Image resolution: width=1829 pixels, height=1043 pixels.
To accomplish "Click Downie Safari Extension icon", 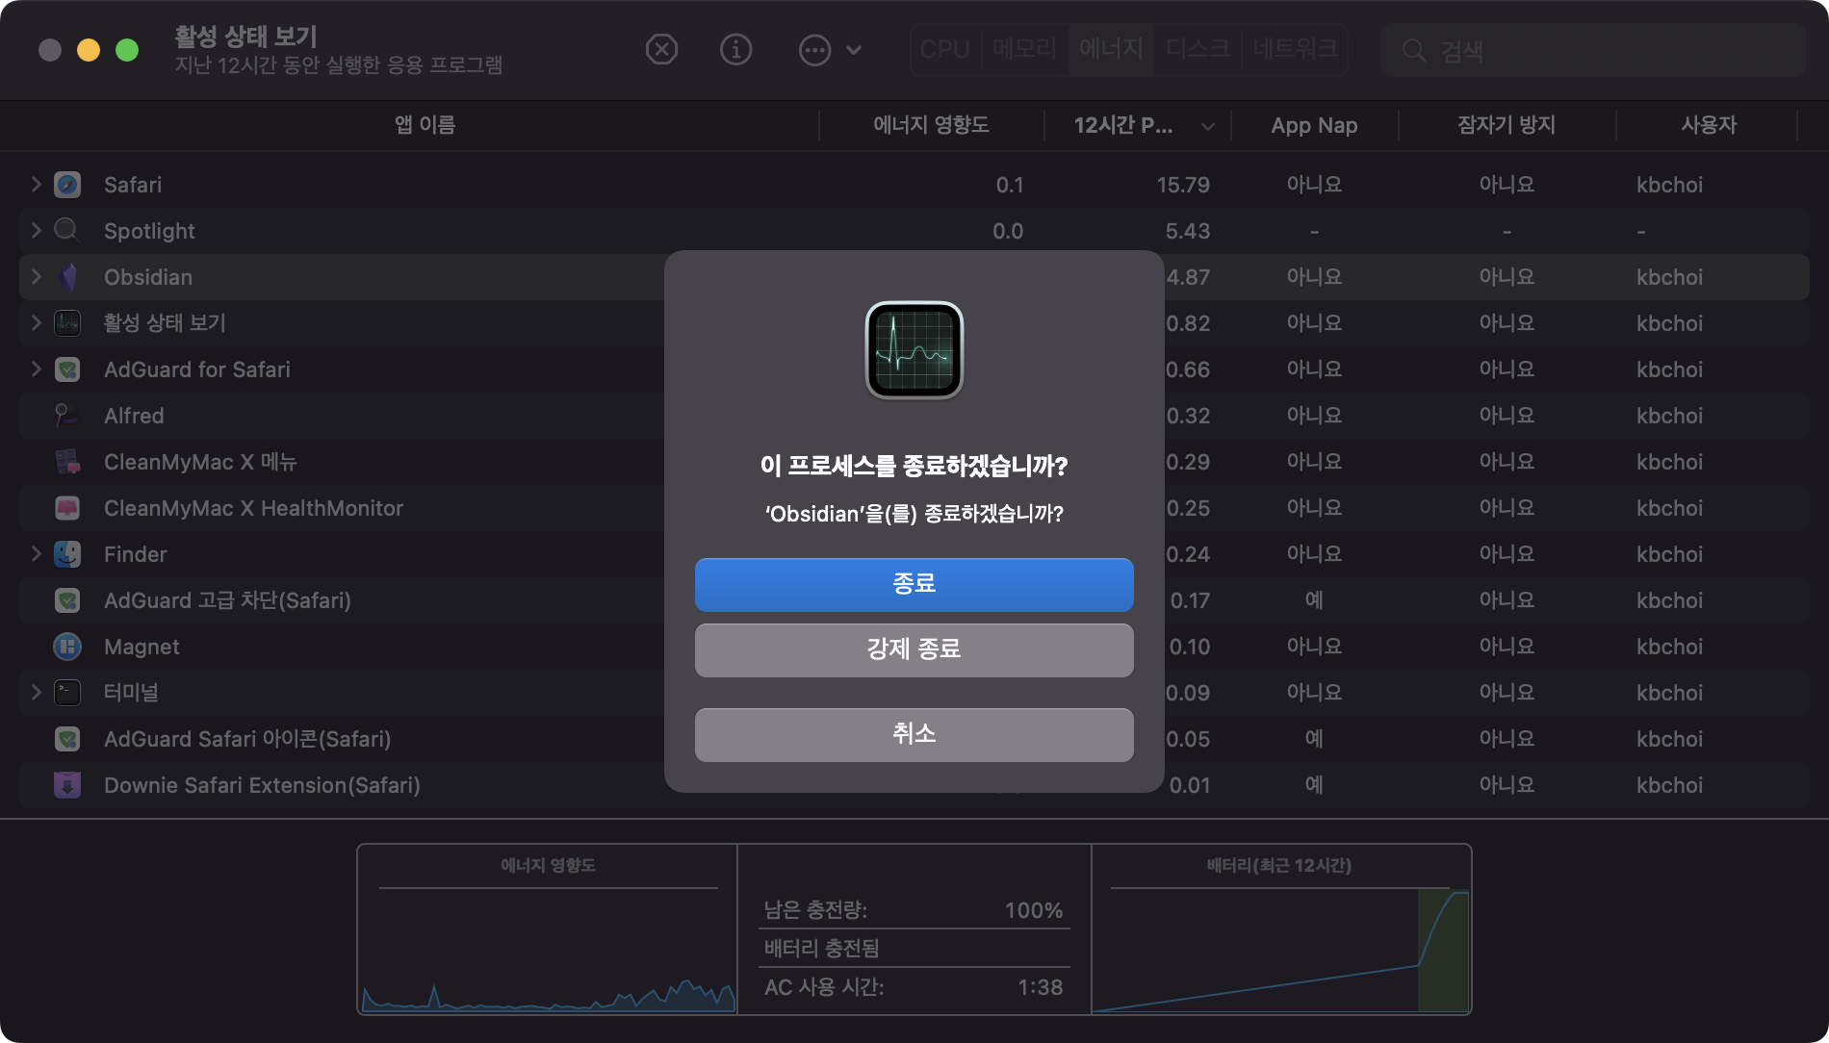I will tap(67, 784).
